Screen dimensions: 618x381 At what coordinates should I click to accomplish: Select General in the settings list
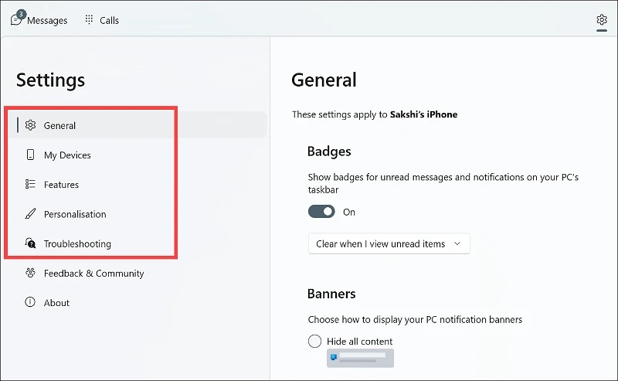pos(138,125)
